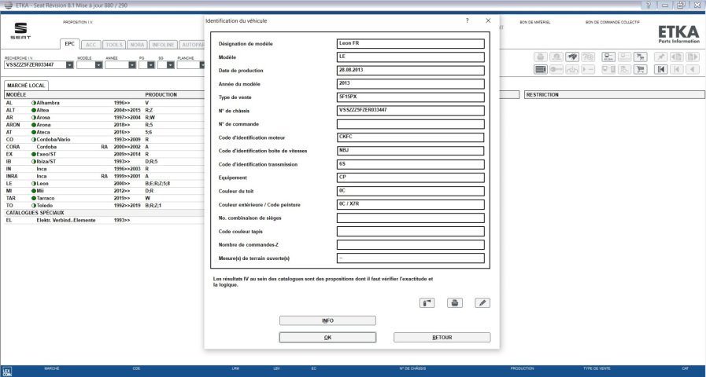Switch to the TOOLS tab
706x377 pixels.
coord(114,45)
